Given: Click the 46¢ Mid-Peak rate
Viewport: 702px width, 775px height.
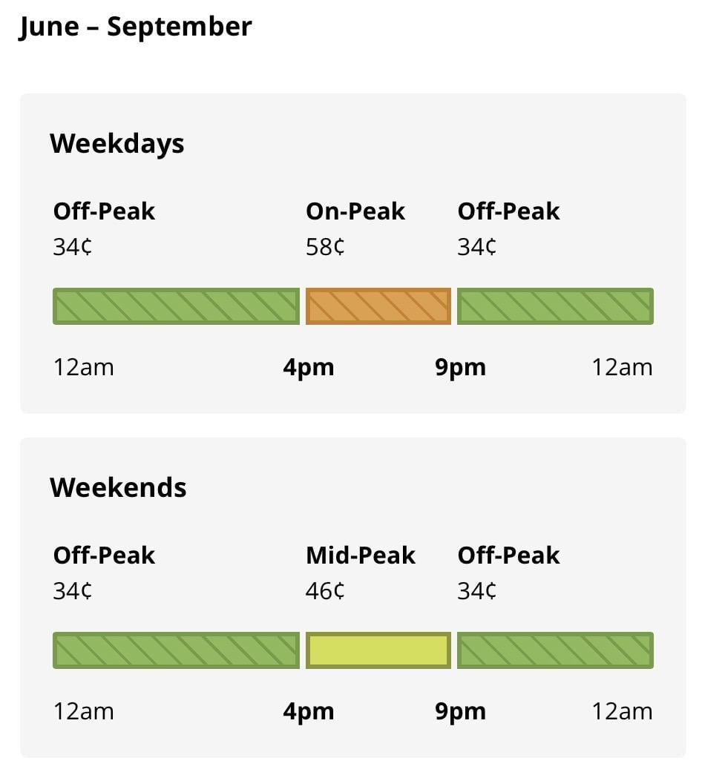Looking at the screenshot, I should (x=325, y=590).
